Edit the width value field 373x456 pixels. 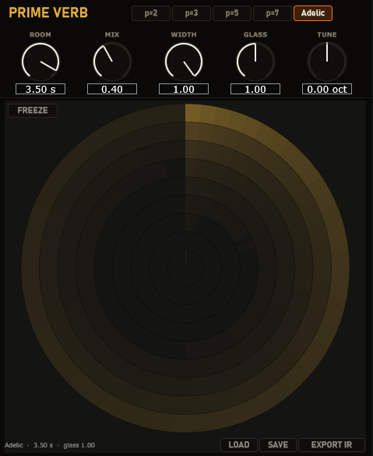184,89
